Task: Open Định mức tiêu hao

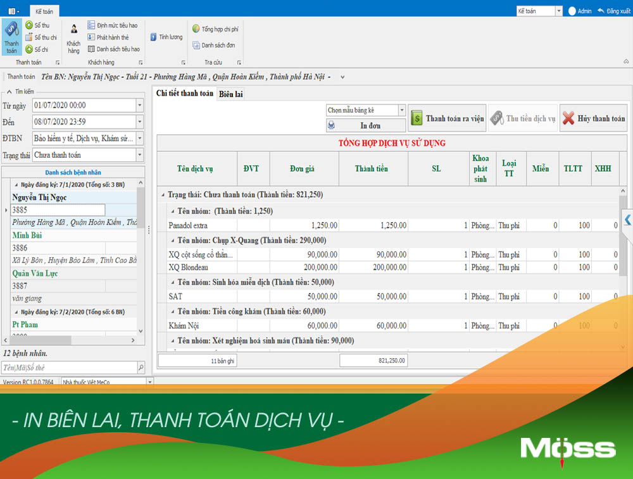Action: [113, 25]
